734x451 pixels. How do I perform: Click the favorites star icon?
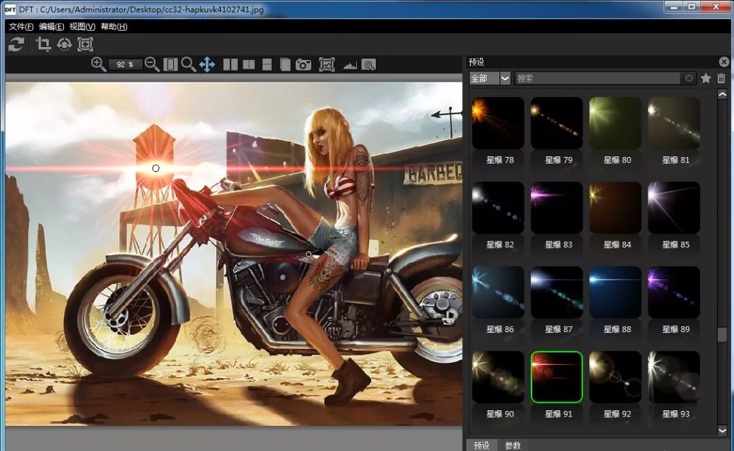click(706, 78)
